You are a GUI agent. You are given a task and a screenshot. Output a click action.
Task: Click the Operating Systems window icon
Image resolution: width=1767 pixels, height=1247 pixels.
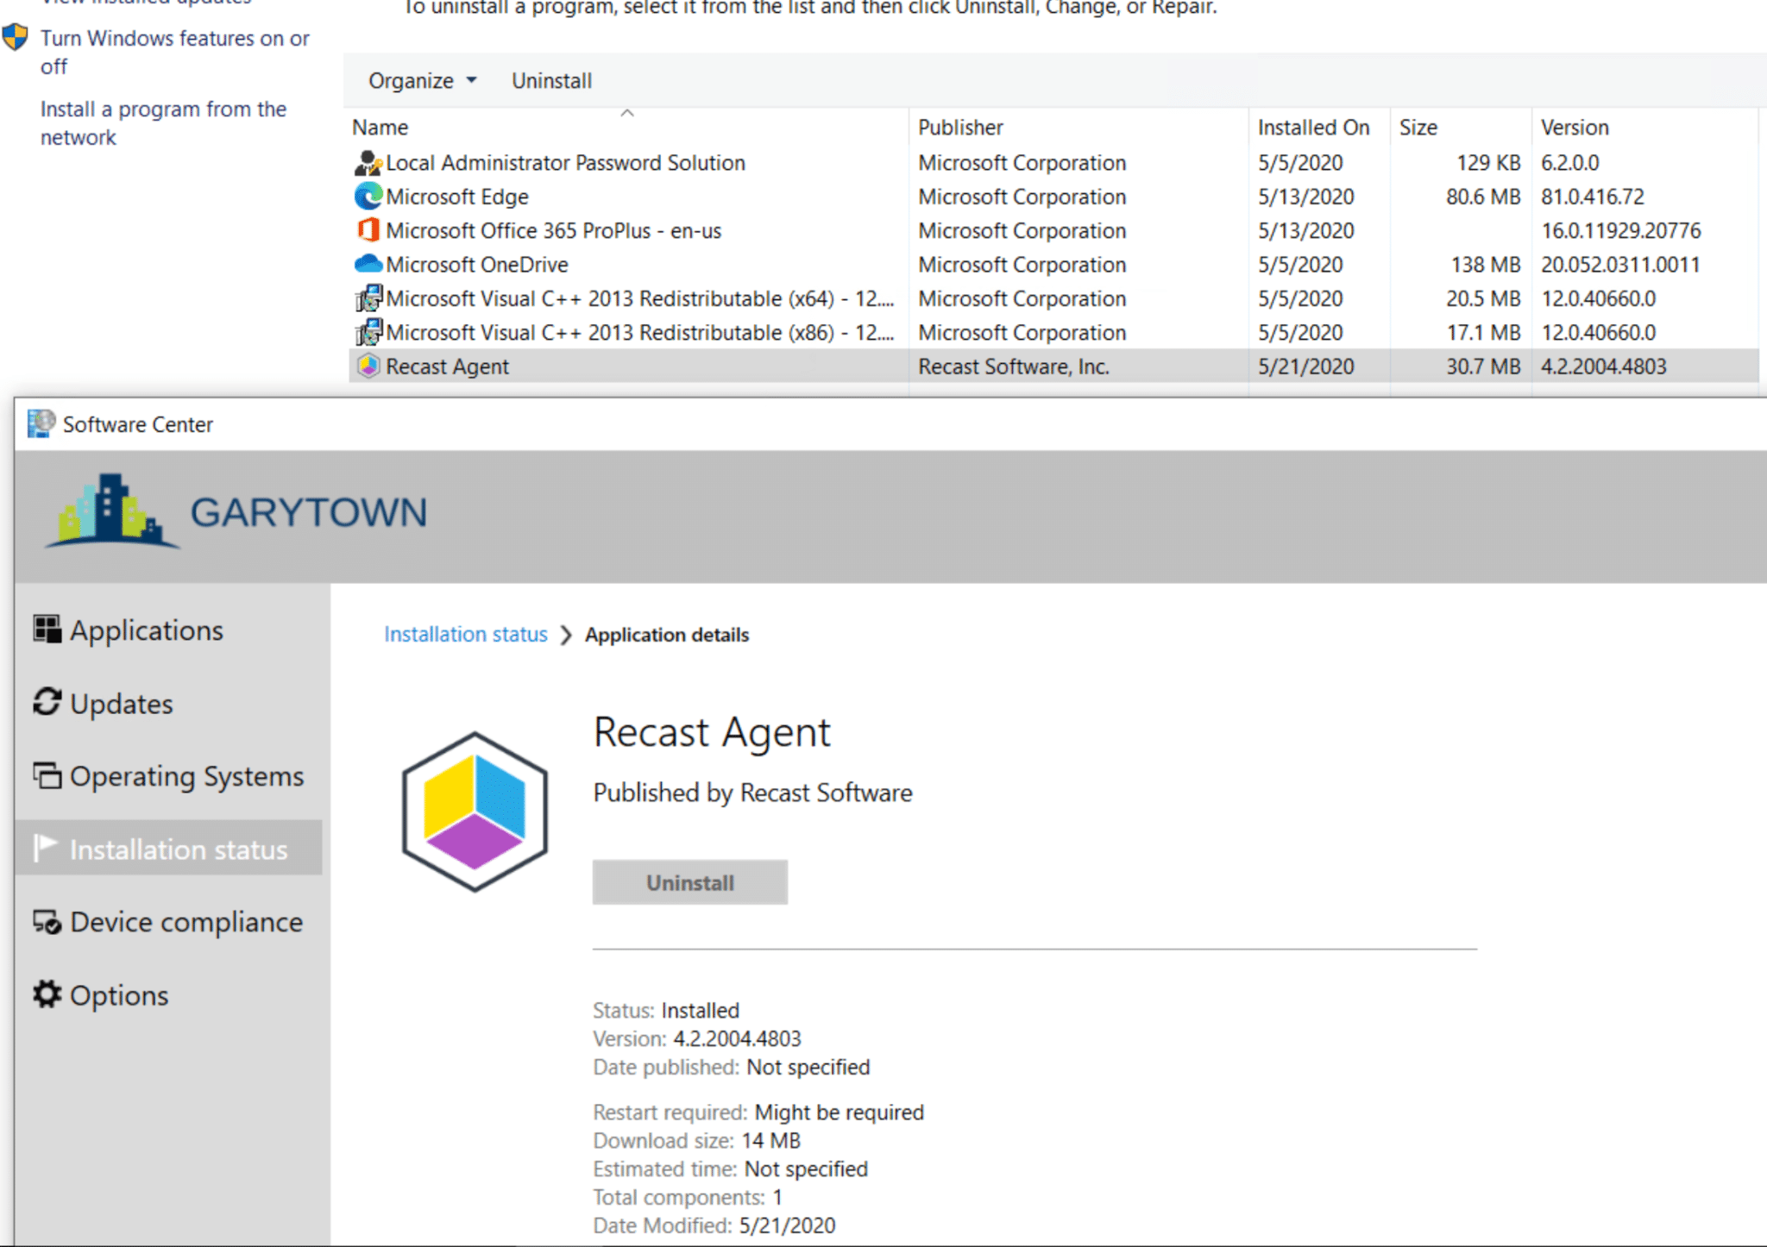pyautogui.click(x=47, y=775)
